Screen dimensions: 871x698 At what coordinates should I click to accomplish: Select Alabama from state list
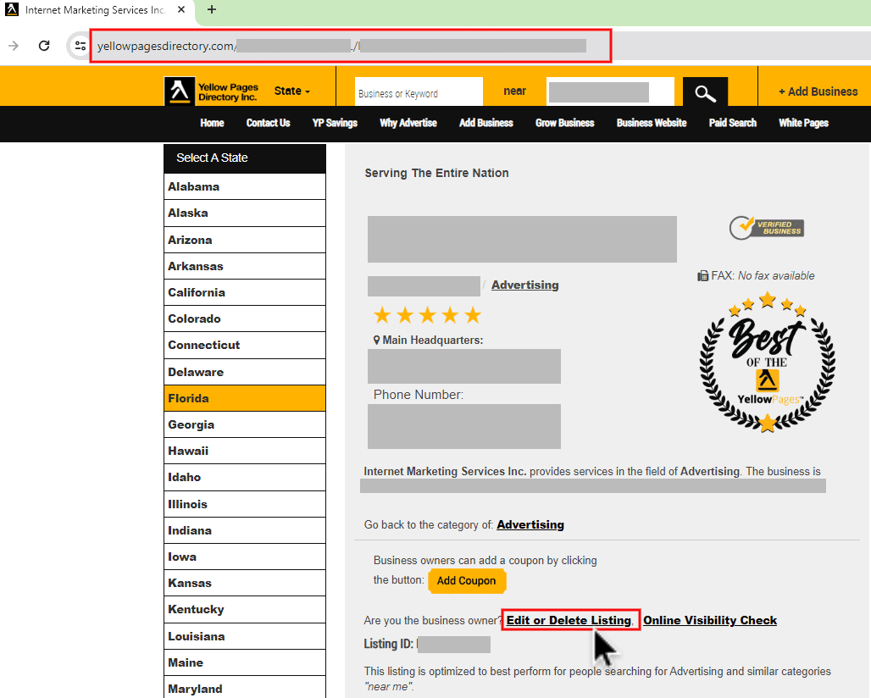tap(245, 186)
